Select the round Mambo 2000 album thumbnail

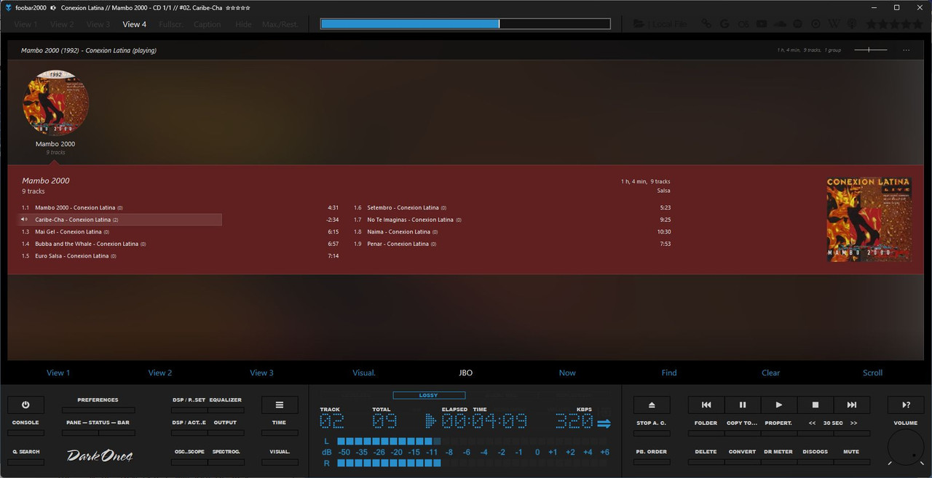56,103
